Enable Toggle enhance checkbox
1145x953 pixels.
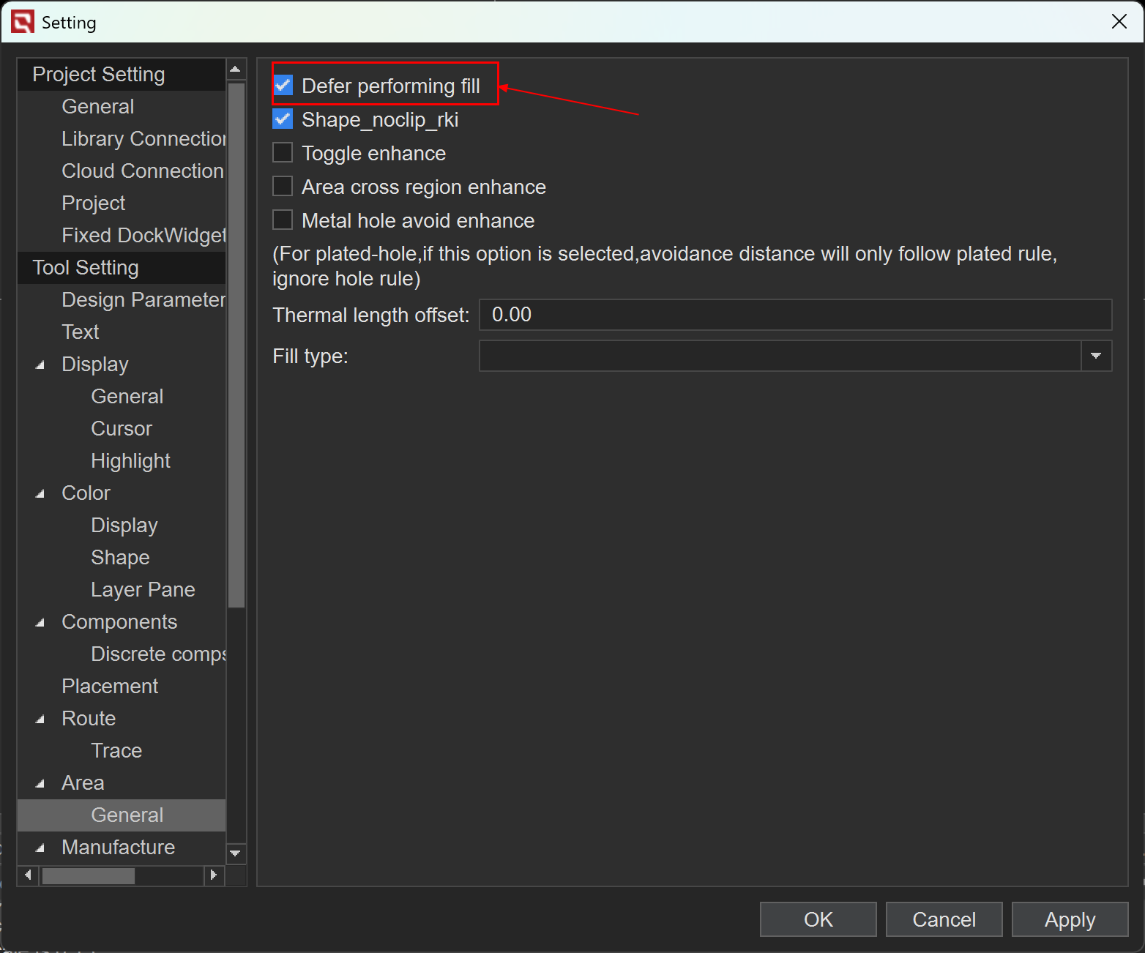(x=283, y=153)
